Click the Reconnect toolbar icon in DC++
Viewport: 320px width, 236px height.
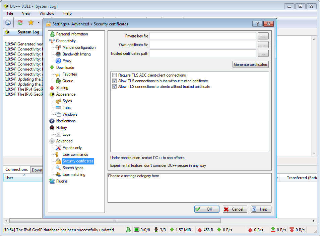tap(20, 22)
